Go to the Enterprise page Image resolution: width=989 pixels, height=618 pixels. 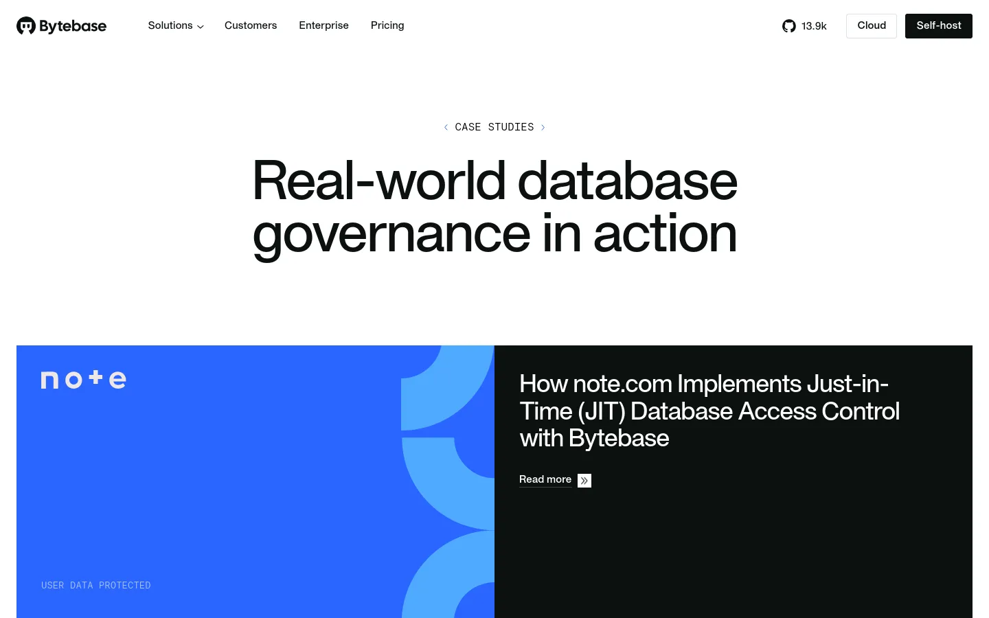click(x=323, y=25)
